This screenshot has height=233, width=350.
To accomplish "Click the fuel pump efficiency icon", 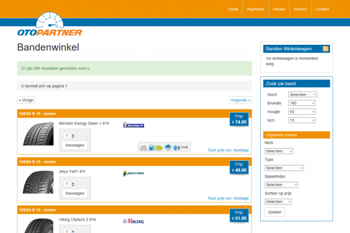I will pos(152,147).
